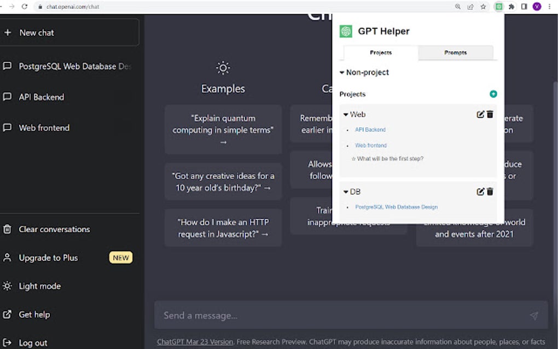This screenshot has width=558, height=349.
Task: Open the Edit icon for the Web project
Action: 480,114
